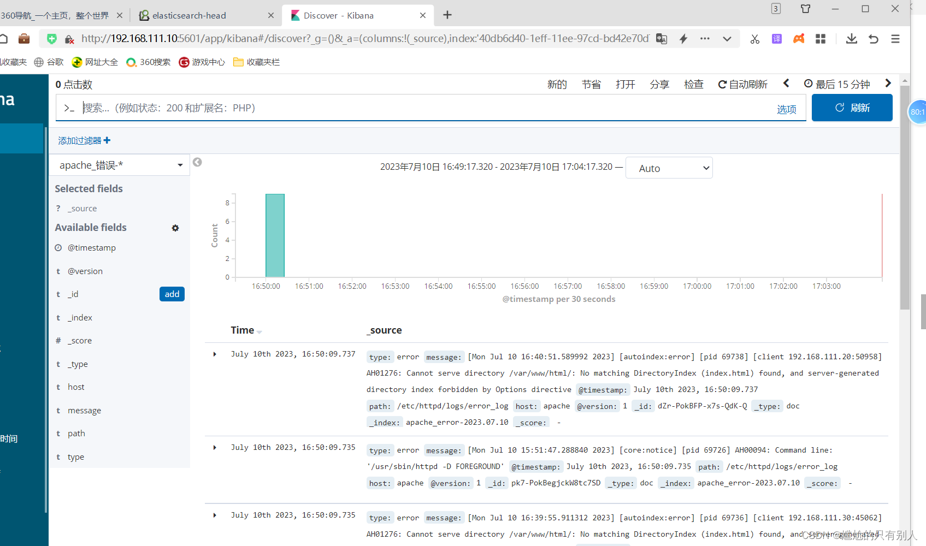Open the browser hamburger menu
This screenshot has height=546, width=926.
pos(895,39)
